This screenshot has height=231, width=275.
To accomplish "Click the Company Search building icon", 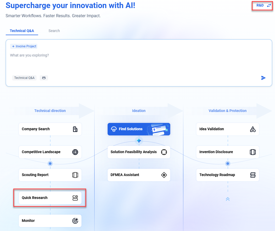I will (75, 129).
